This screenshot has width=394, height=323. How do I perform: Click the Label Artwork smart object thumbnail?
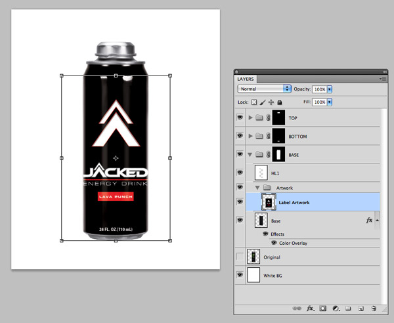[269, 202]
